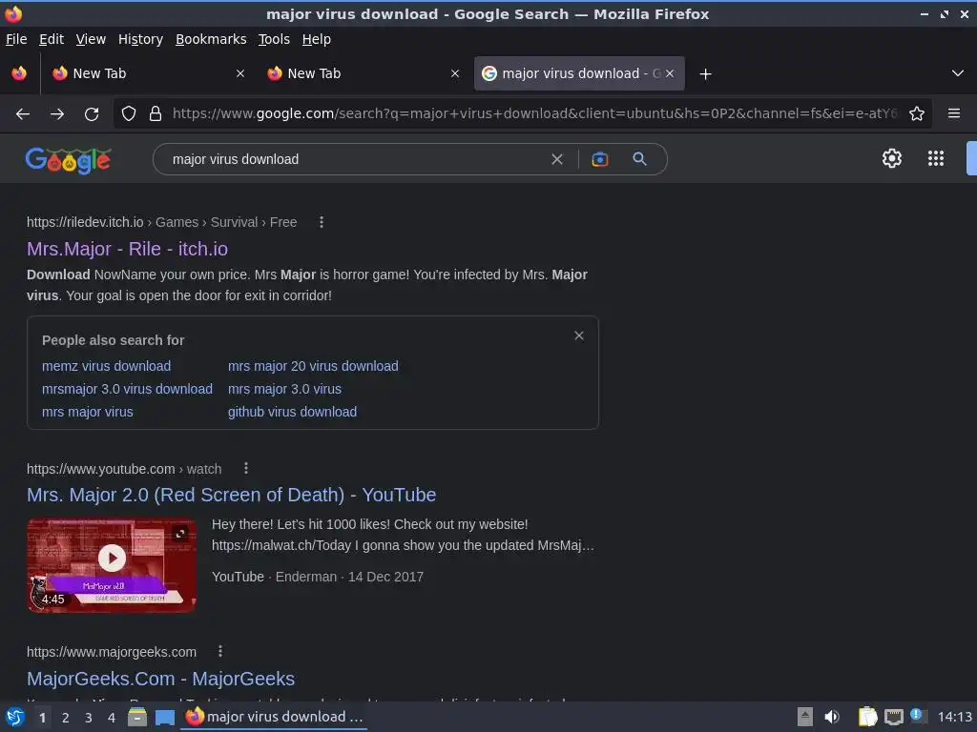Go forward with the forward arrow
The image size is (977, 732).
[57, 114]
